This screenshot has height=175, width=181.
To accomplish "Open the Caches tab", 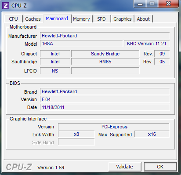I will 33,19.
